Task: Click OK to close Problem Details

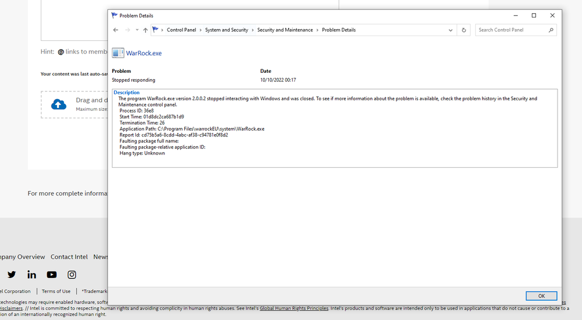Action: click(x=541, y=296)
